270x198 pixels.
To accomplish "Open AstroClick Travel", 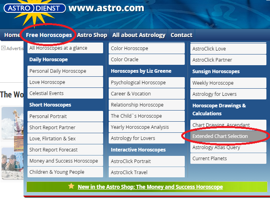I will pos(147,172).
